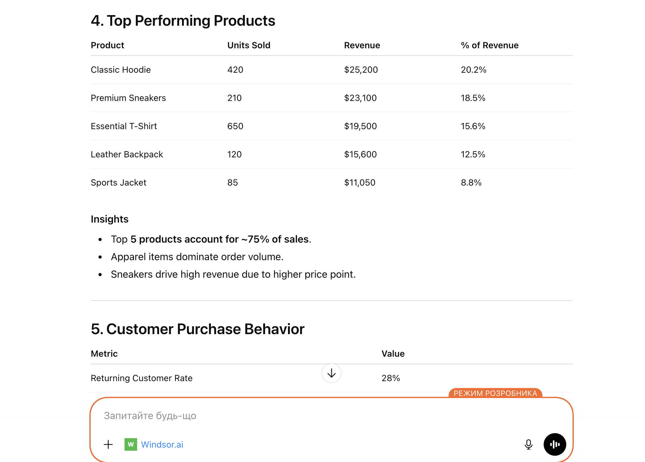
Task: Click the "Insights" section heading
Action: (x=109, y=219)
